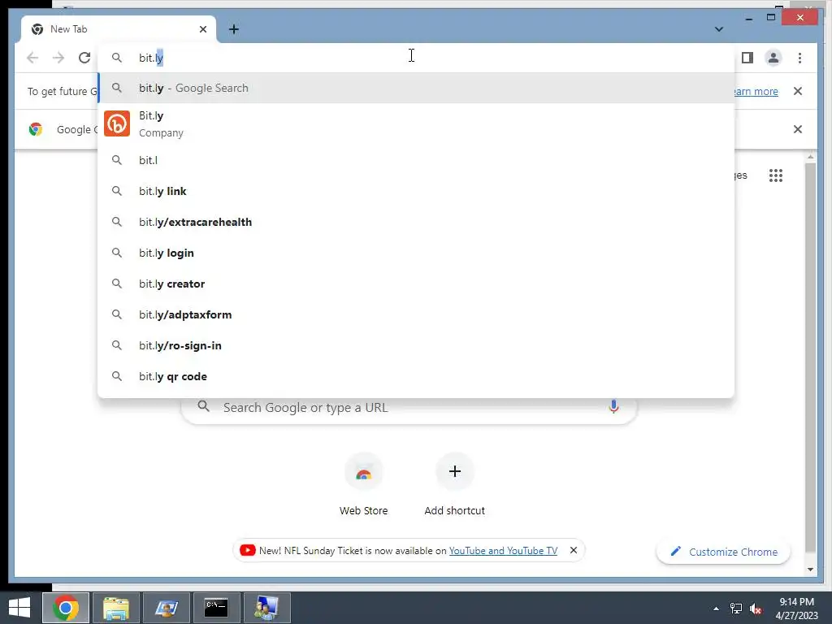Click the page vertical scrollbar
Image resolution: width=832 pixels, height=624 pixels.
[810, 356]
